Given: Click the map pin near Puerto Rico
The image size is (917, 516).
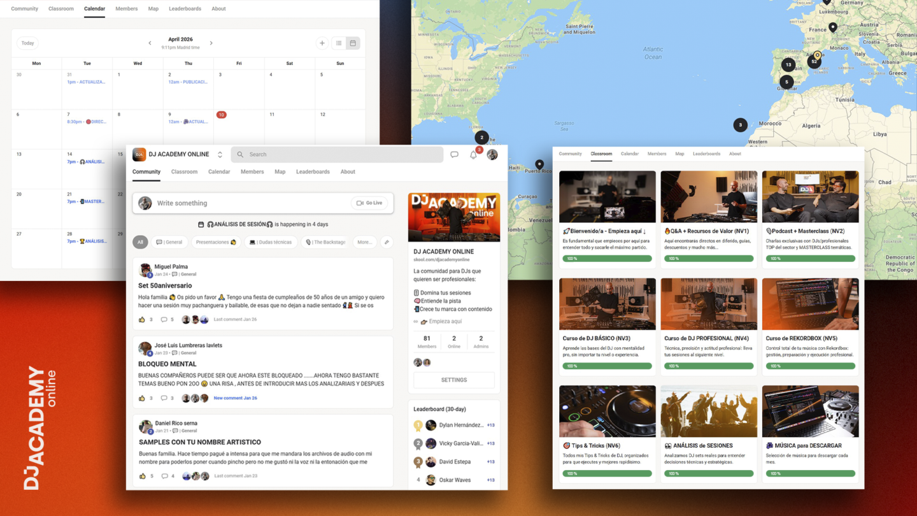Looking at the screenshot, I should [539, 164].
